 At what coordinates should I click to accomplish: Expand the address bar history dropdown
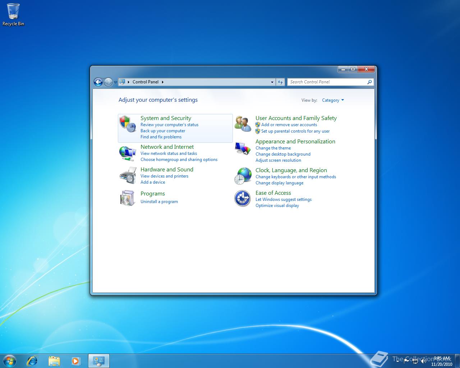(272, 82)
